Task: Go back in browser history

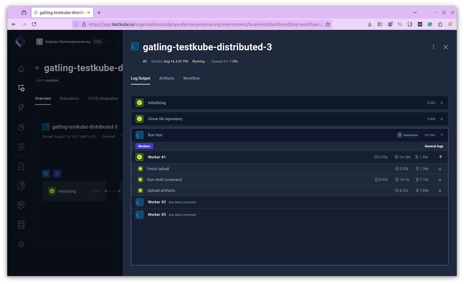Action: (14, 24)
